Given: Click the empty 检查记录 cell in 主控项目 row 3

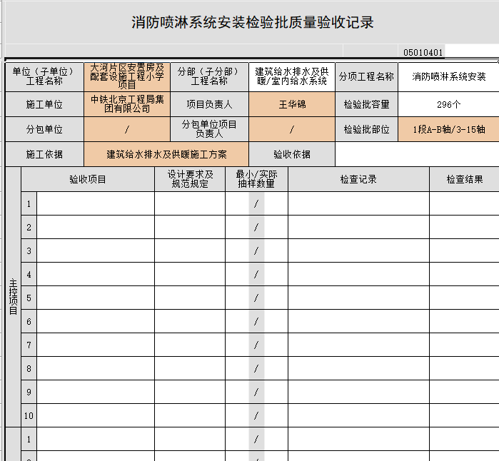Looking at the screenshot, I should tap(358, 250).
